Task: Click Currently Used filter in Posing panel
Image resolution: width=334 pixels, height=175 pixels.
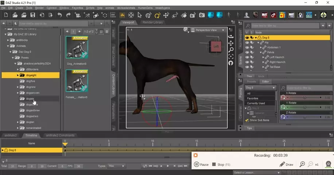Action: coord(256,103)
